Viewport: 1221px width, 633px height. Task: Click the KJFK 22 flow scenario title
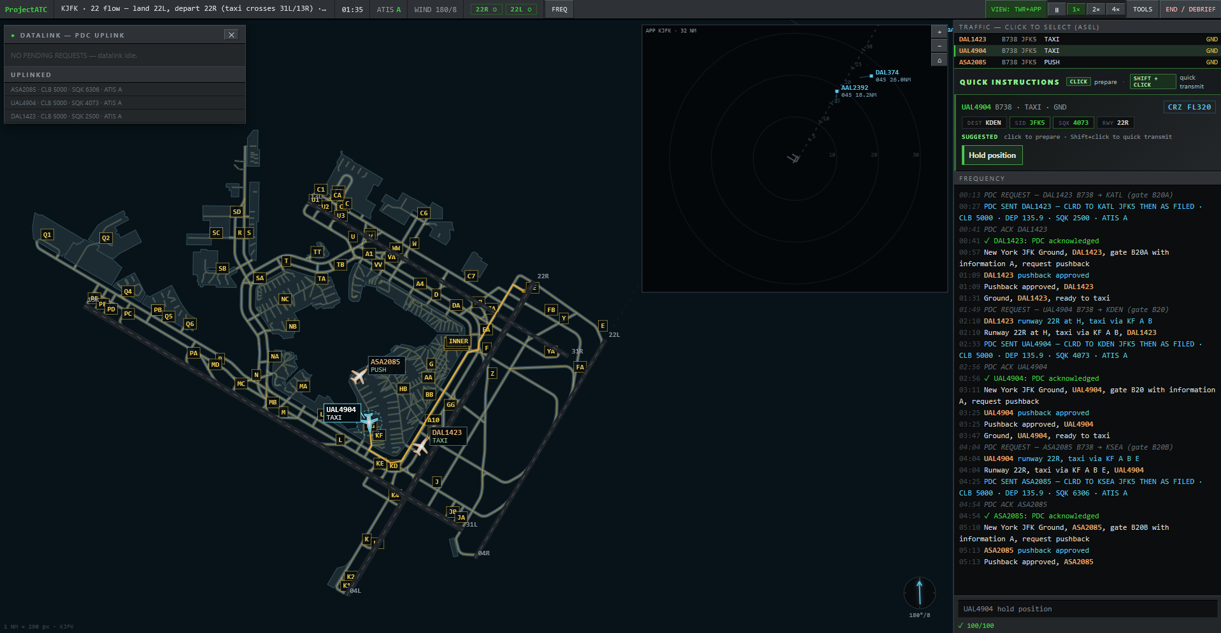(x=194, y=9)
